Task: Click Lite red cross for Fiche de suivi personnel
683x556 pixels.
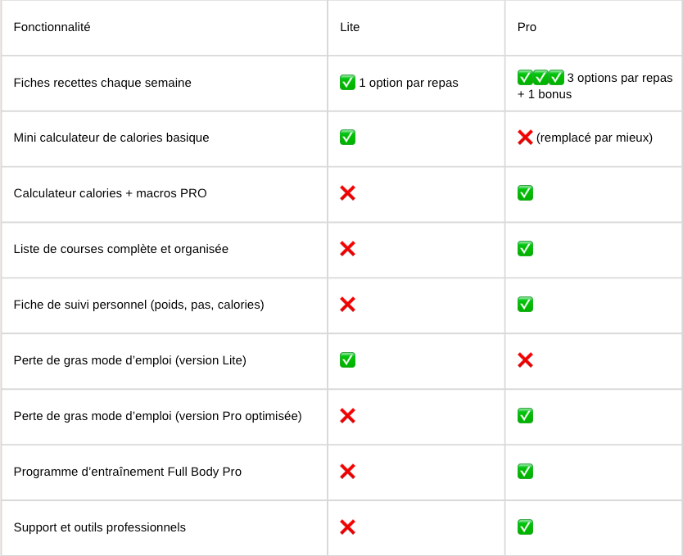Action: pyautogui.click(x=347, y=305)
